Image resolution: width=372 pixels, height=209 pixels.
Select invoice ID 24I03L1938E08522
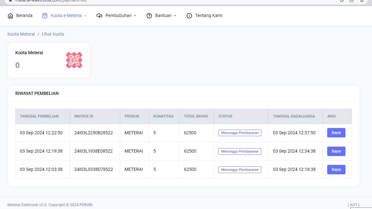(x=93, y=151)
